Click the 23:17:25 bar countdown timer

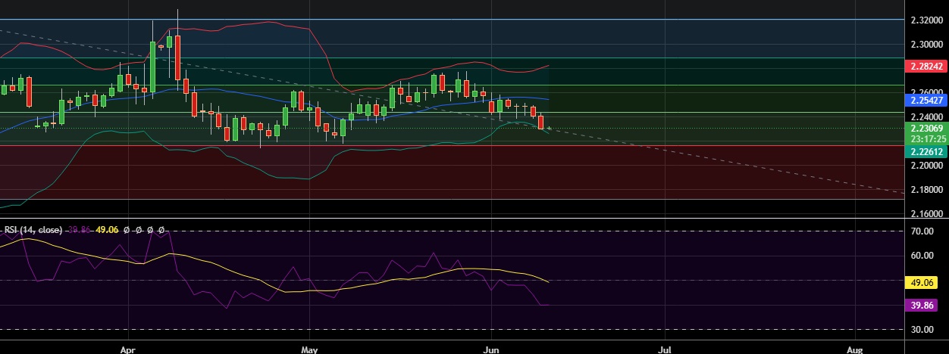click(x=927, y=139)
